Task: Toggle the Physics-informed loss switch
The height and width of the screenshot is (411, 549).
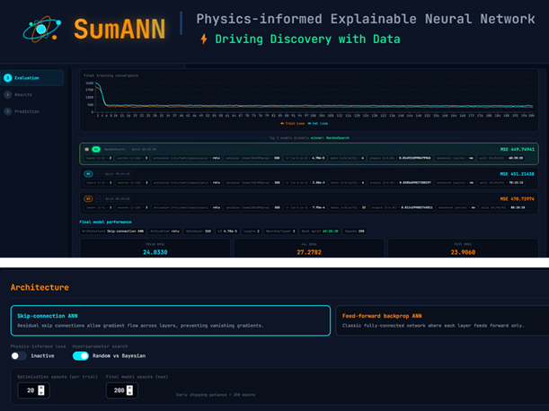Action: click(19, 355)
